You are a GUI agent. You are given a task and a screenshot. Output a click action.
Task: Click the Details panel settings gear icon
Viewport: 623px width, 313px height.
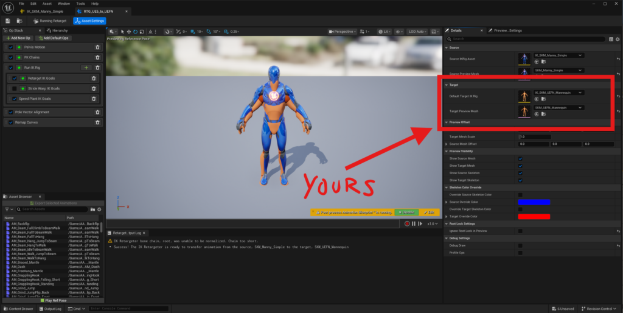(x=618, y=39)
